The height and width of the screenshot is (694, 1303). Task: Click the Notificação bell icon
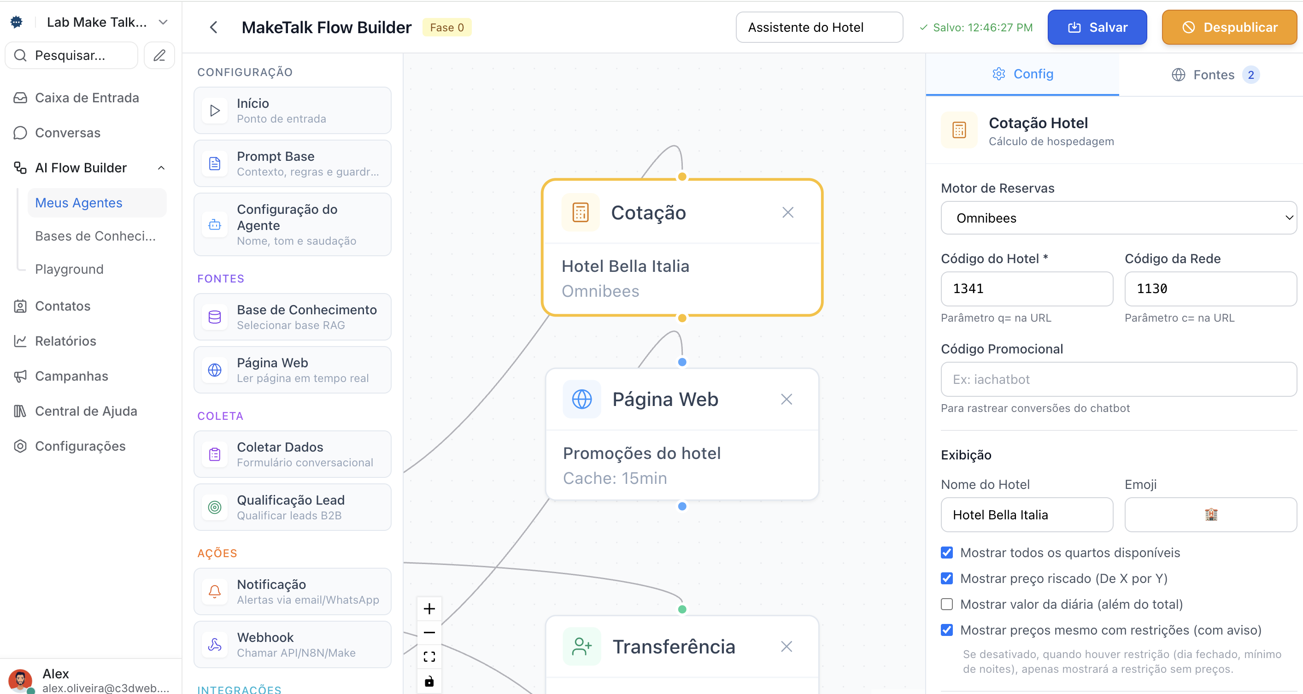click(x=215, y=591)
